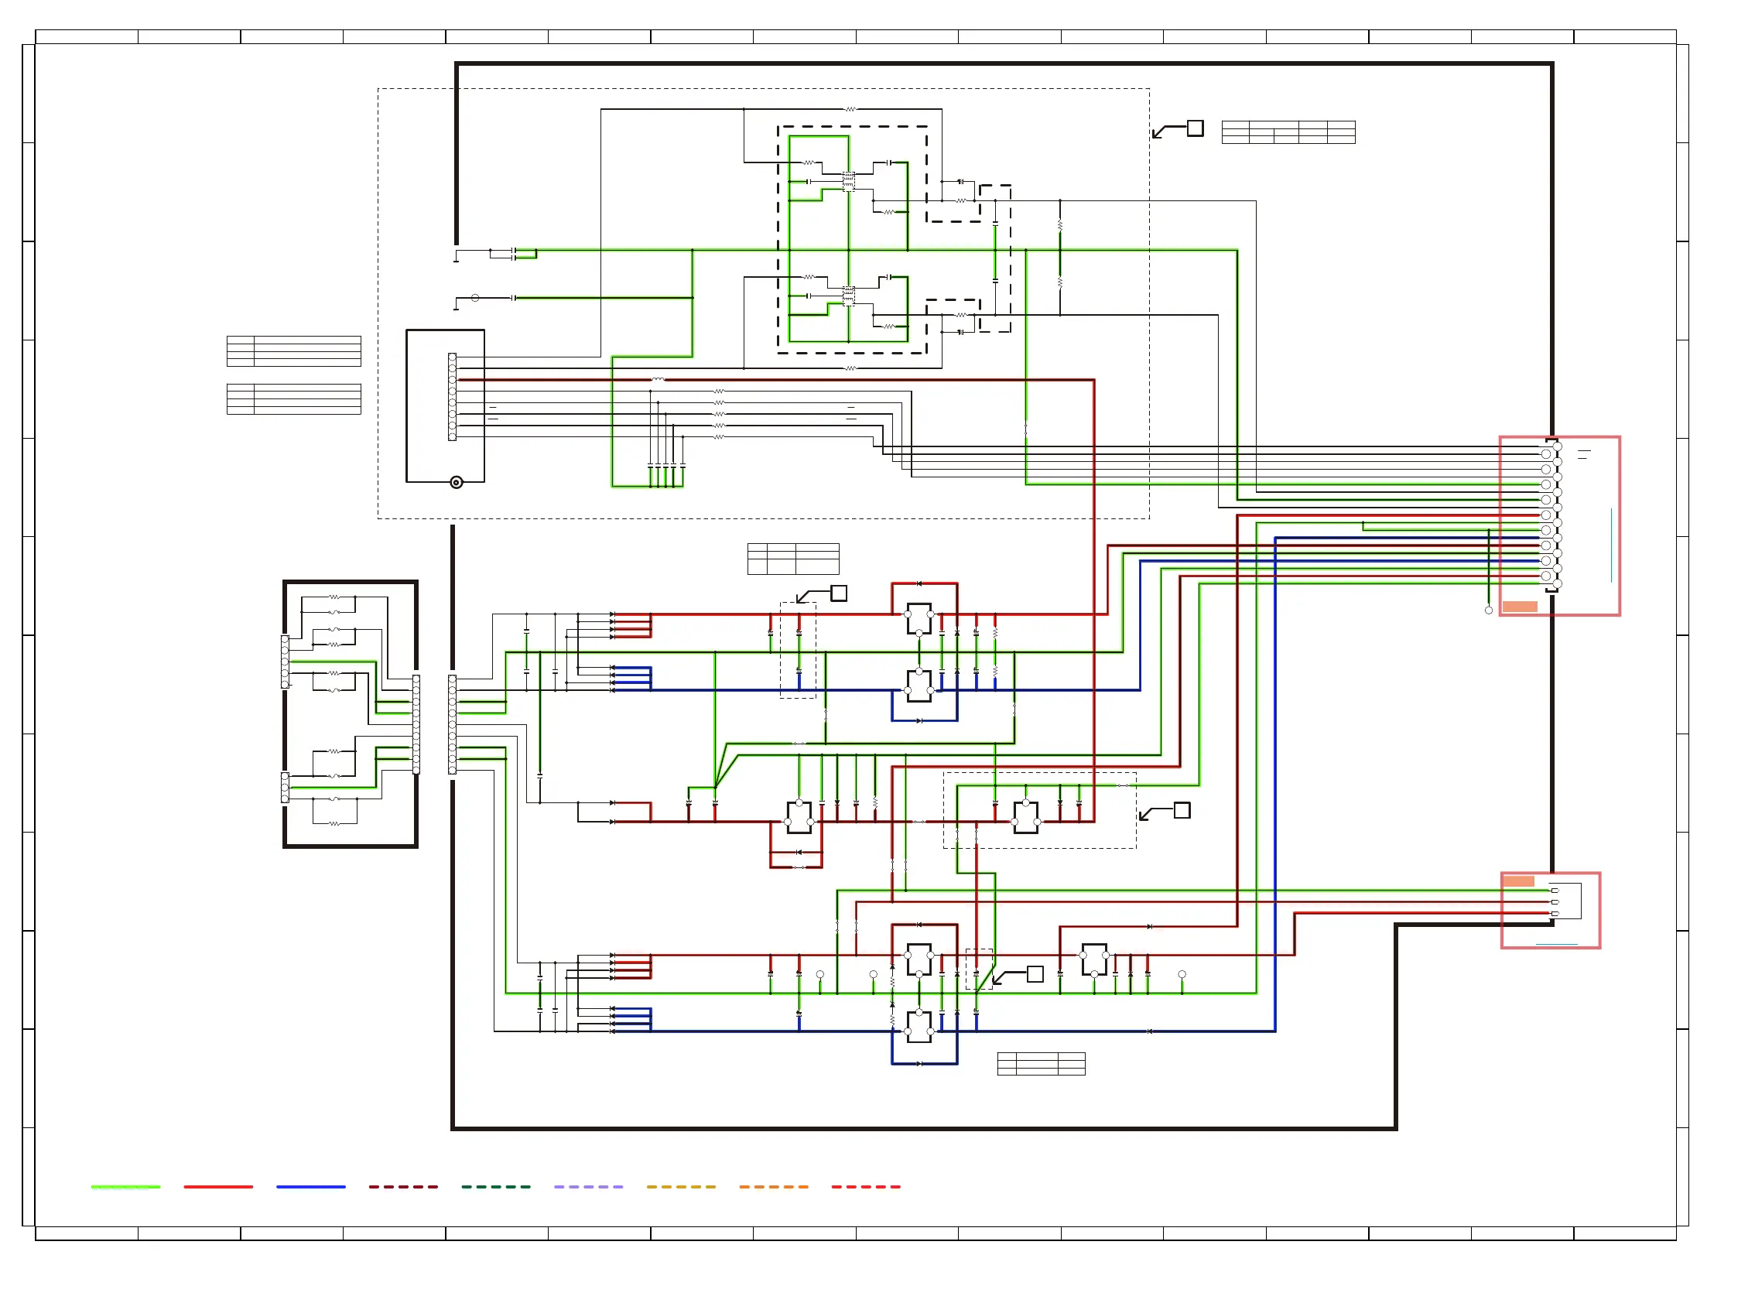Screen dimensions: 1755x1303
Task: Click the thin blue line under the 3-pin connector
Action: point(1556,944)
